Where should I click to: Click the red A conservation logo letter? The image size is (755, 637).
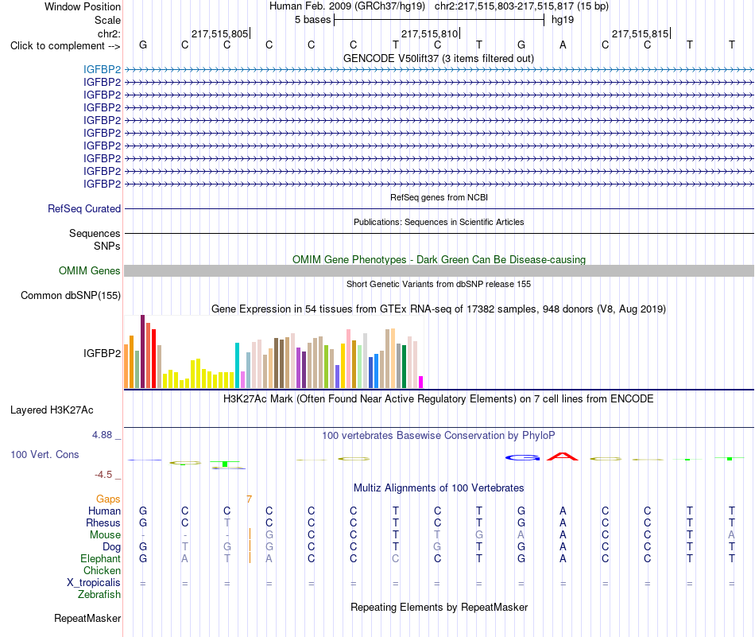pos(563,456)
